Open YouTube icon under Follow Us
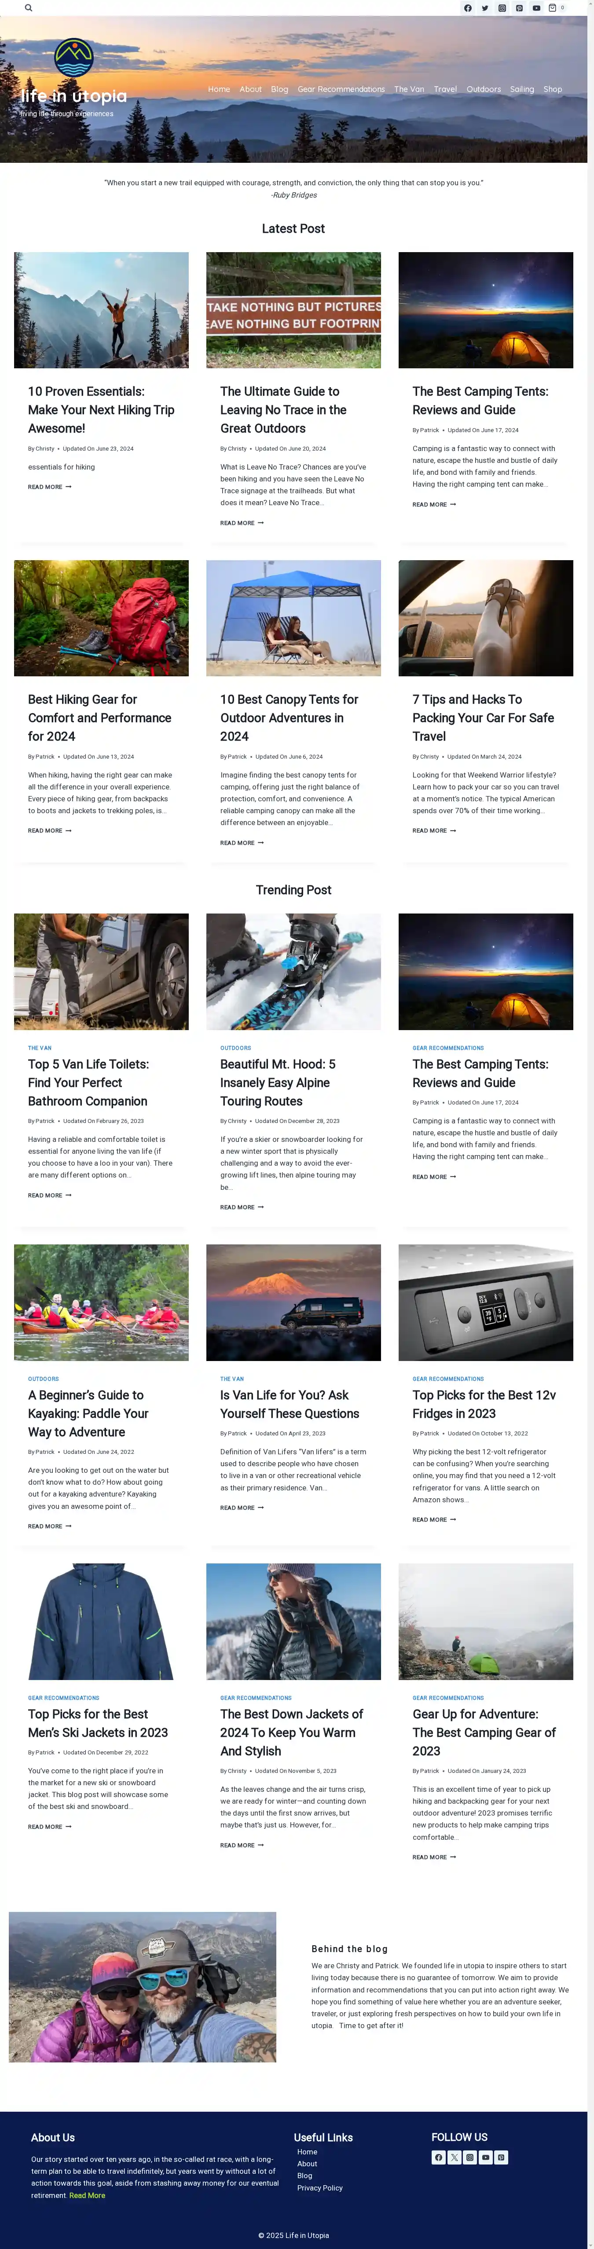 tap(486, 2157)
